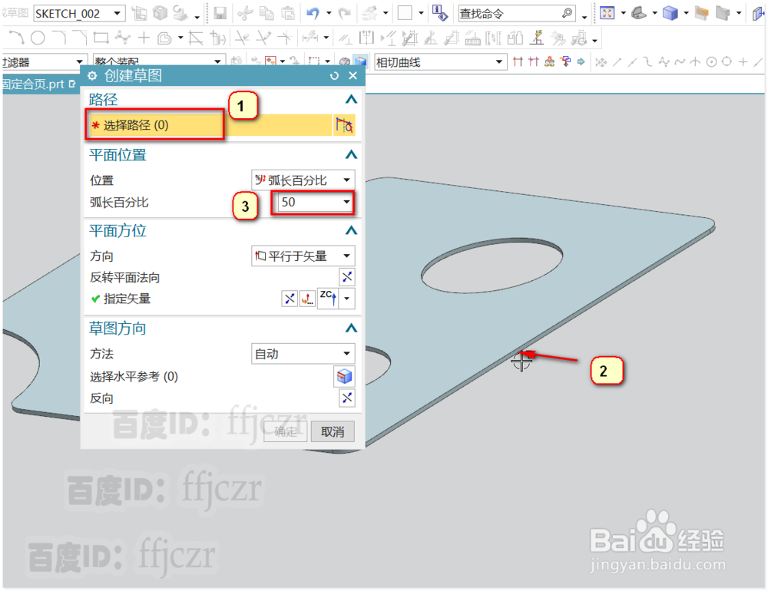This screenshot has width=768, height=591.
Task: Click the 反转平面法向 reverse normal icon
Action: point(346,276)
